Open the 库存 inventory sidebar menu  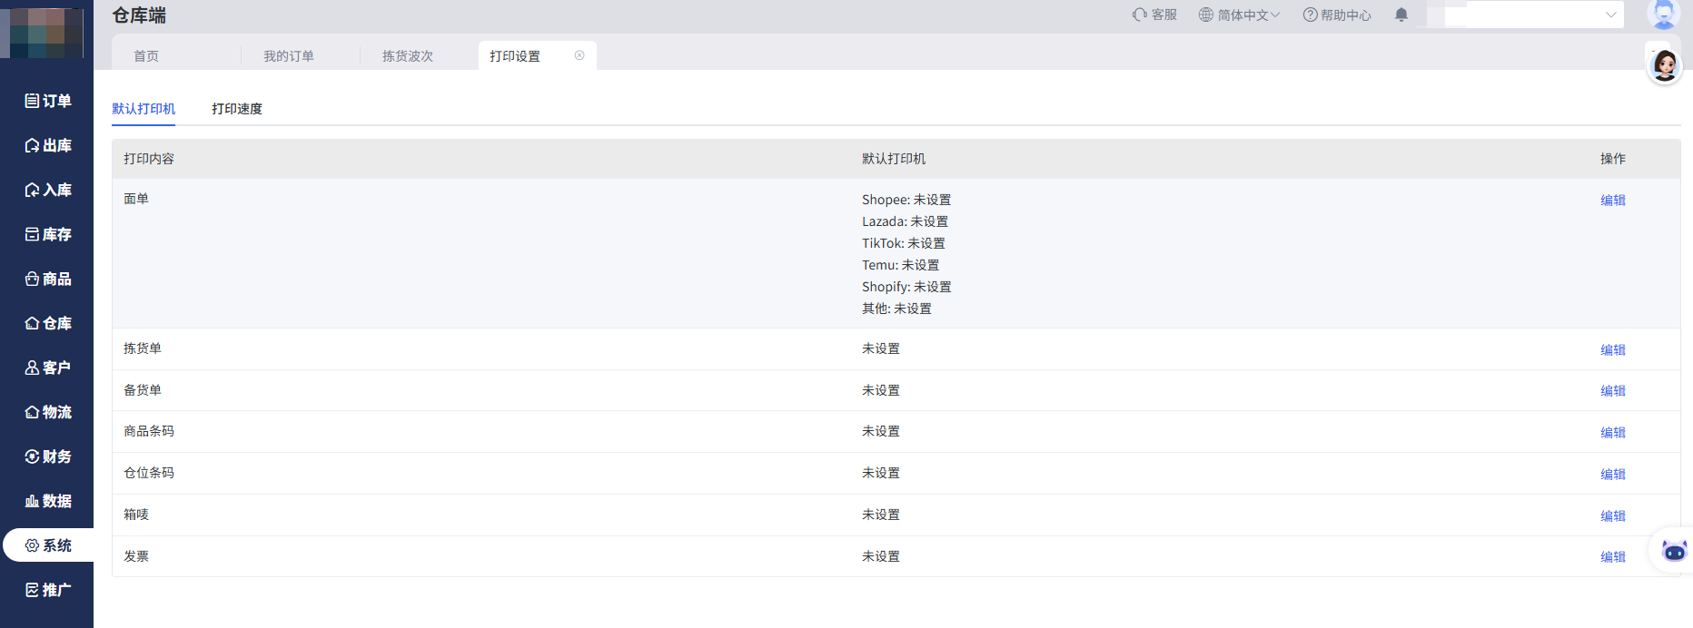click(47, 234)
